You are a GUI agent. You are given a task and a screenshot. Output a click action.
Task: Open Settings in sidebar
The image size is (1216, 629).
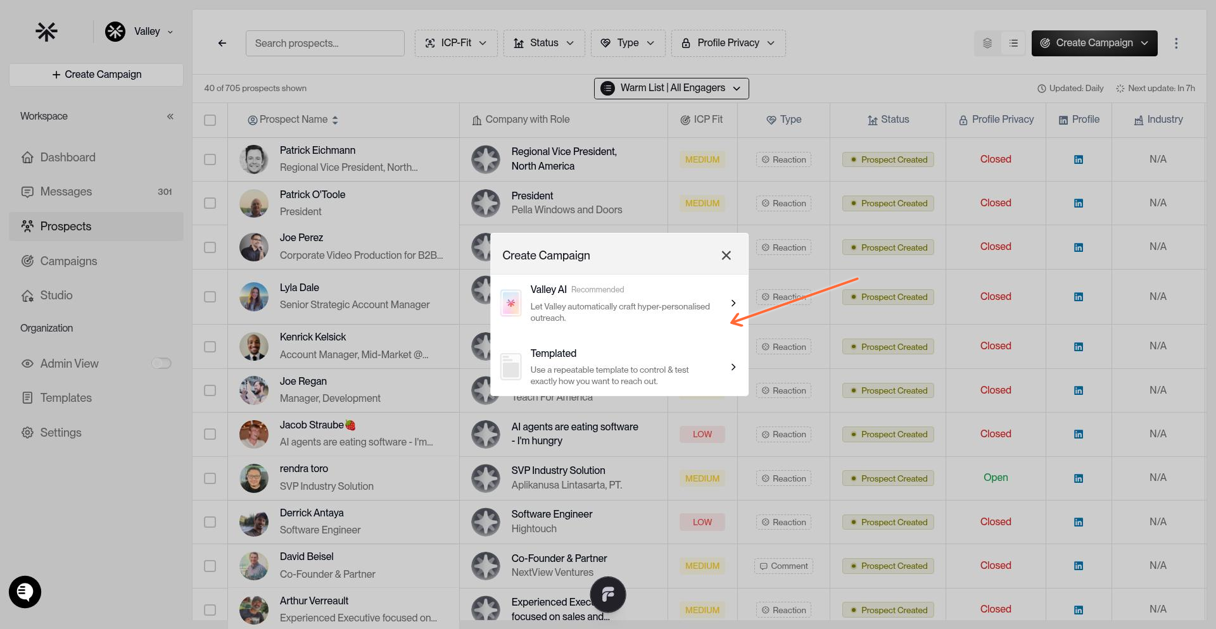(96, 433)
